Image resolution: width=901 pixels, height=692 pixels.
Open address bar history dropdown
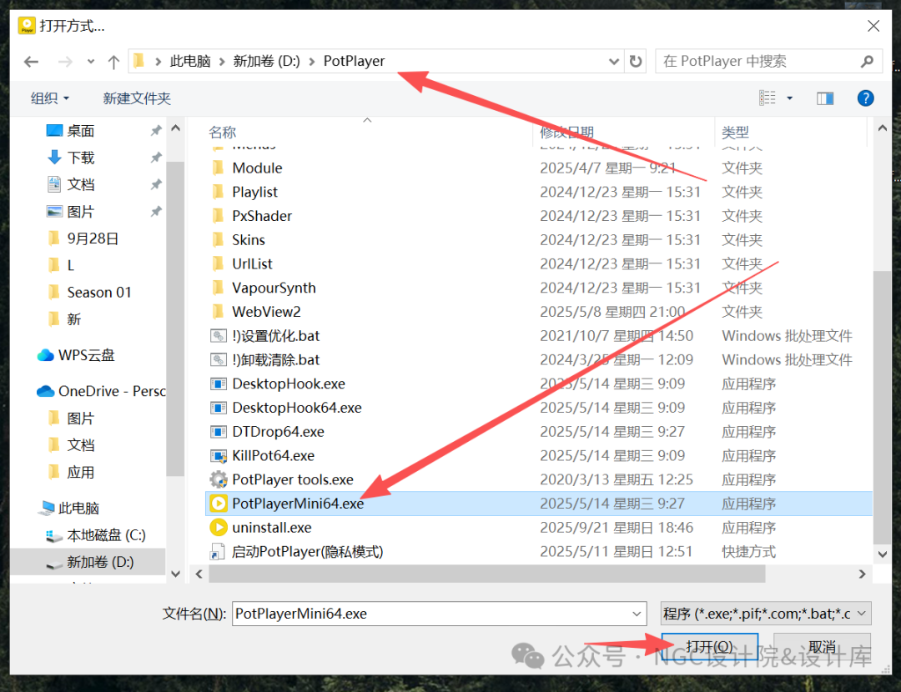click(x=614, y=62)
